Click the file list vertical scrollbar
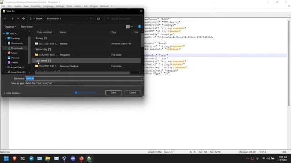 click(142, 40)
